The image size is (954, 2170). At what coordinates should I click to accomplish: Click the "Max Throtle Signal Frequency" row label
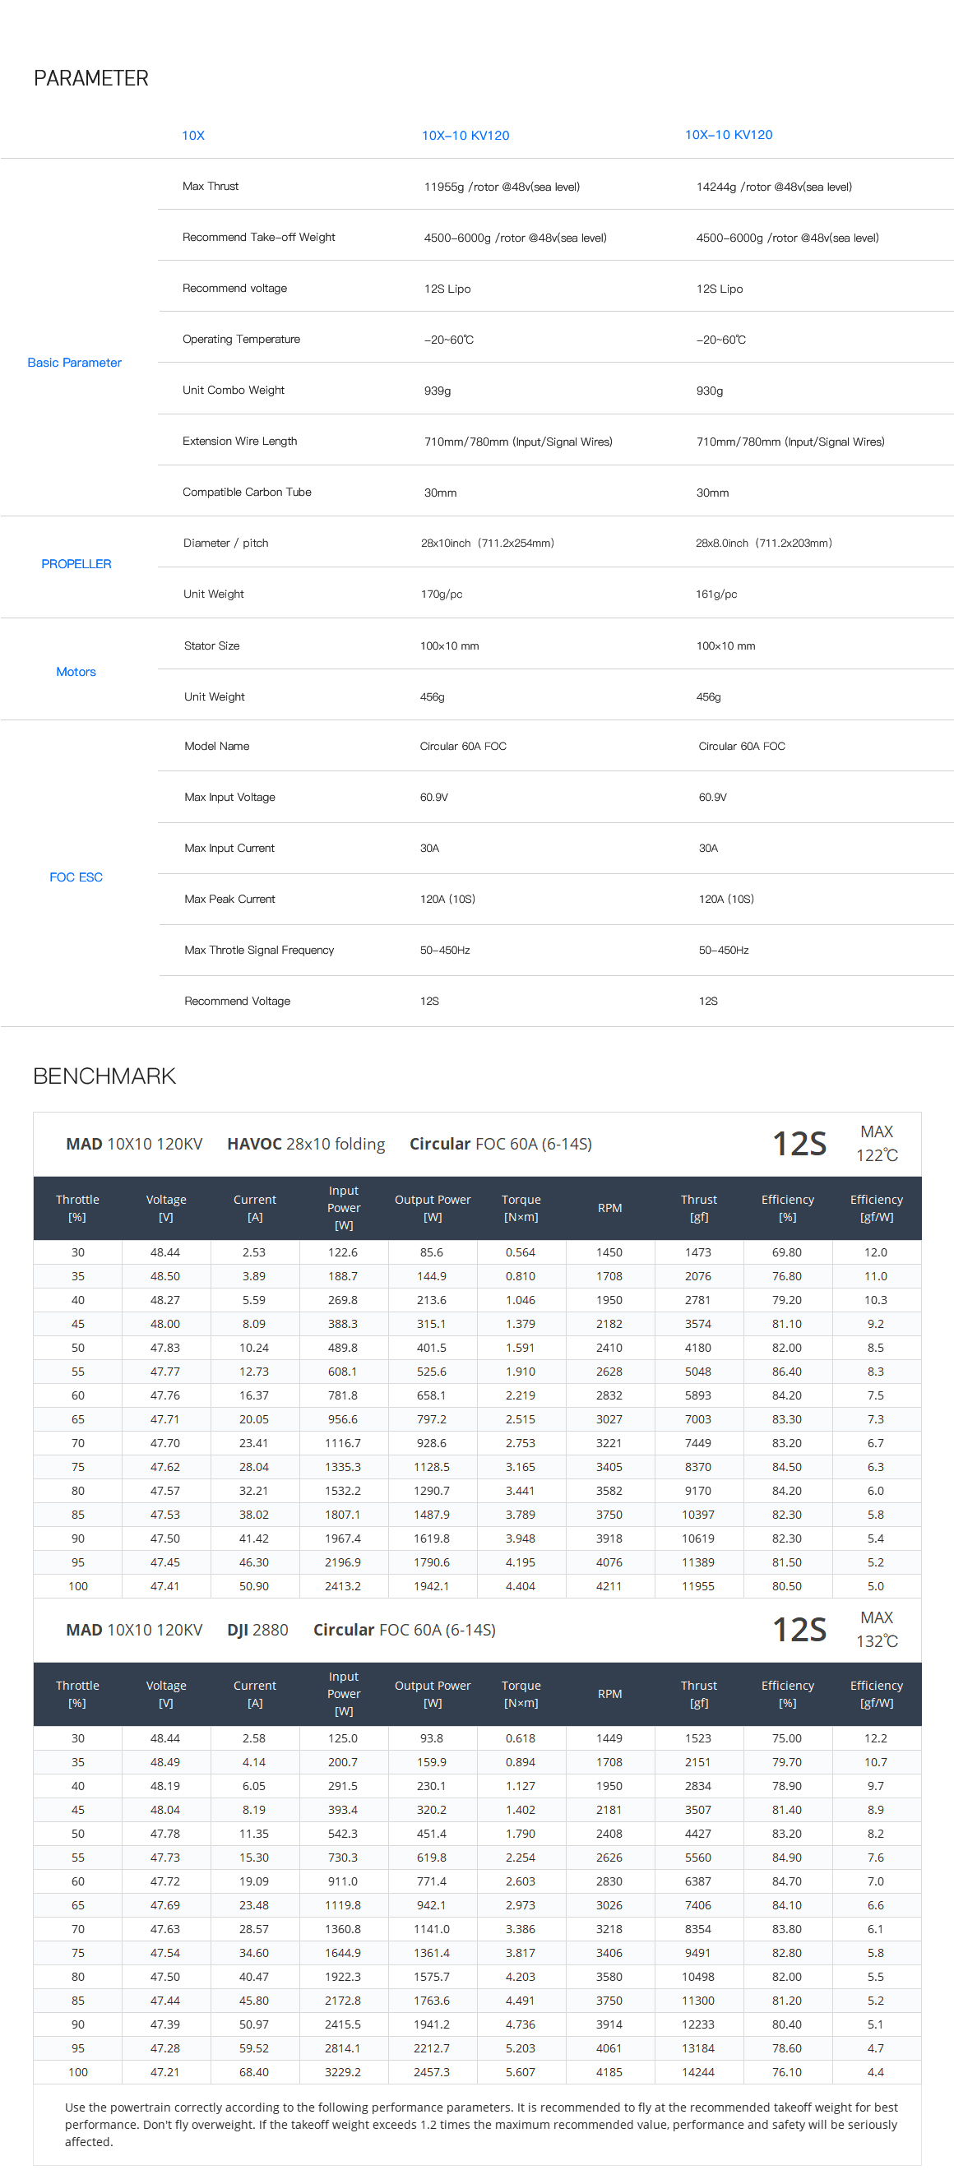click(259, 951)
